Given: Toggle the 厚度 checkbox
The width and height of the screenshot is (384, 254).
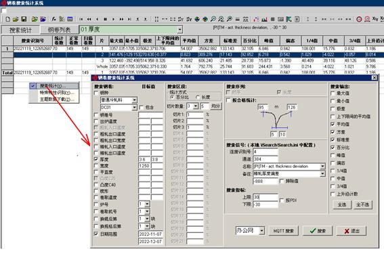Looking at the screenshot, I should pyautogui.click(x=96, y=159).
